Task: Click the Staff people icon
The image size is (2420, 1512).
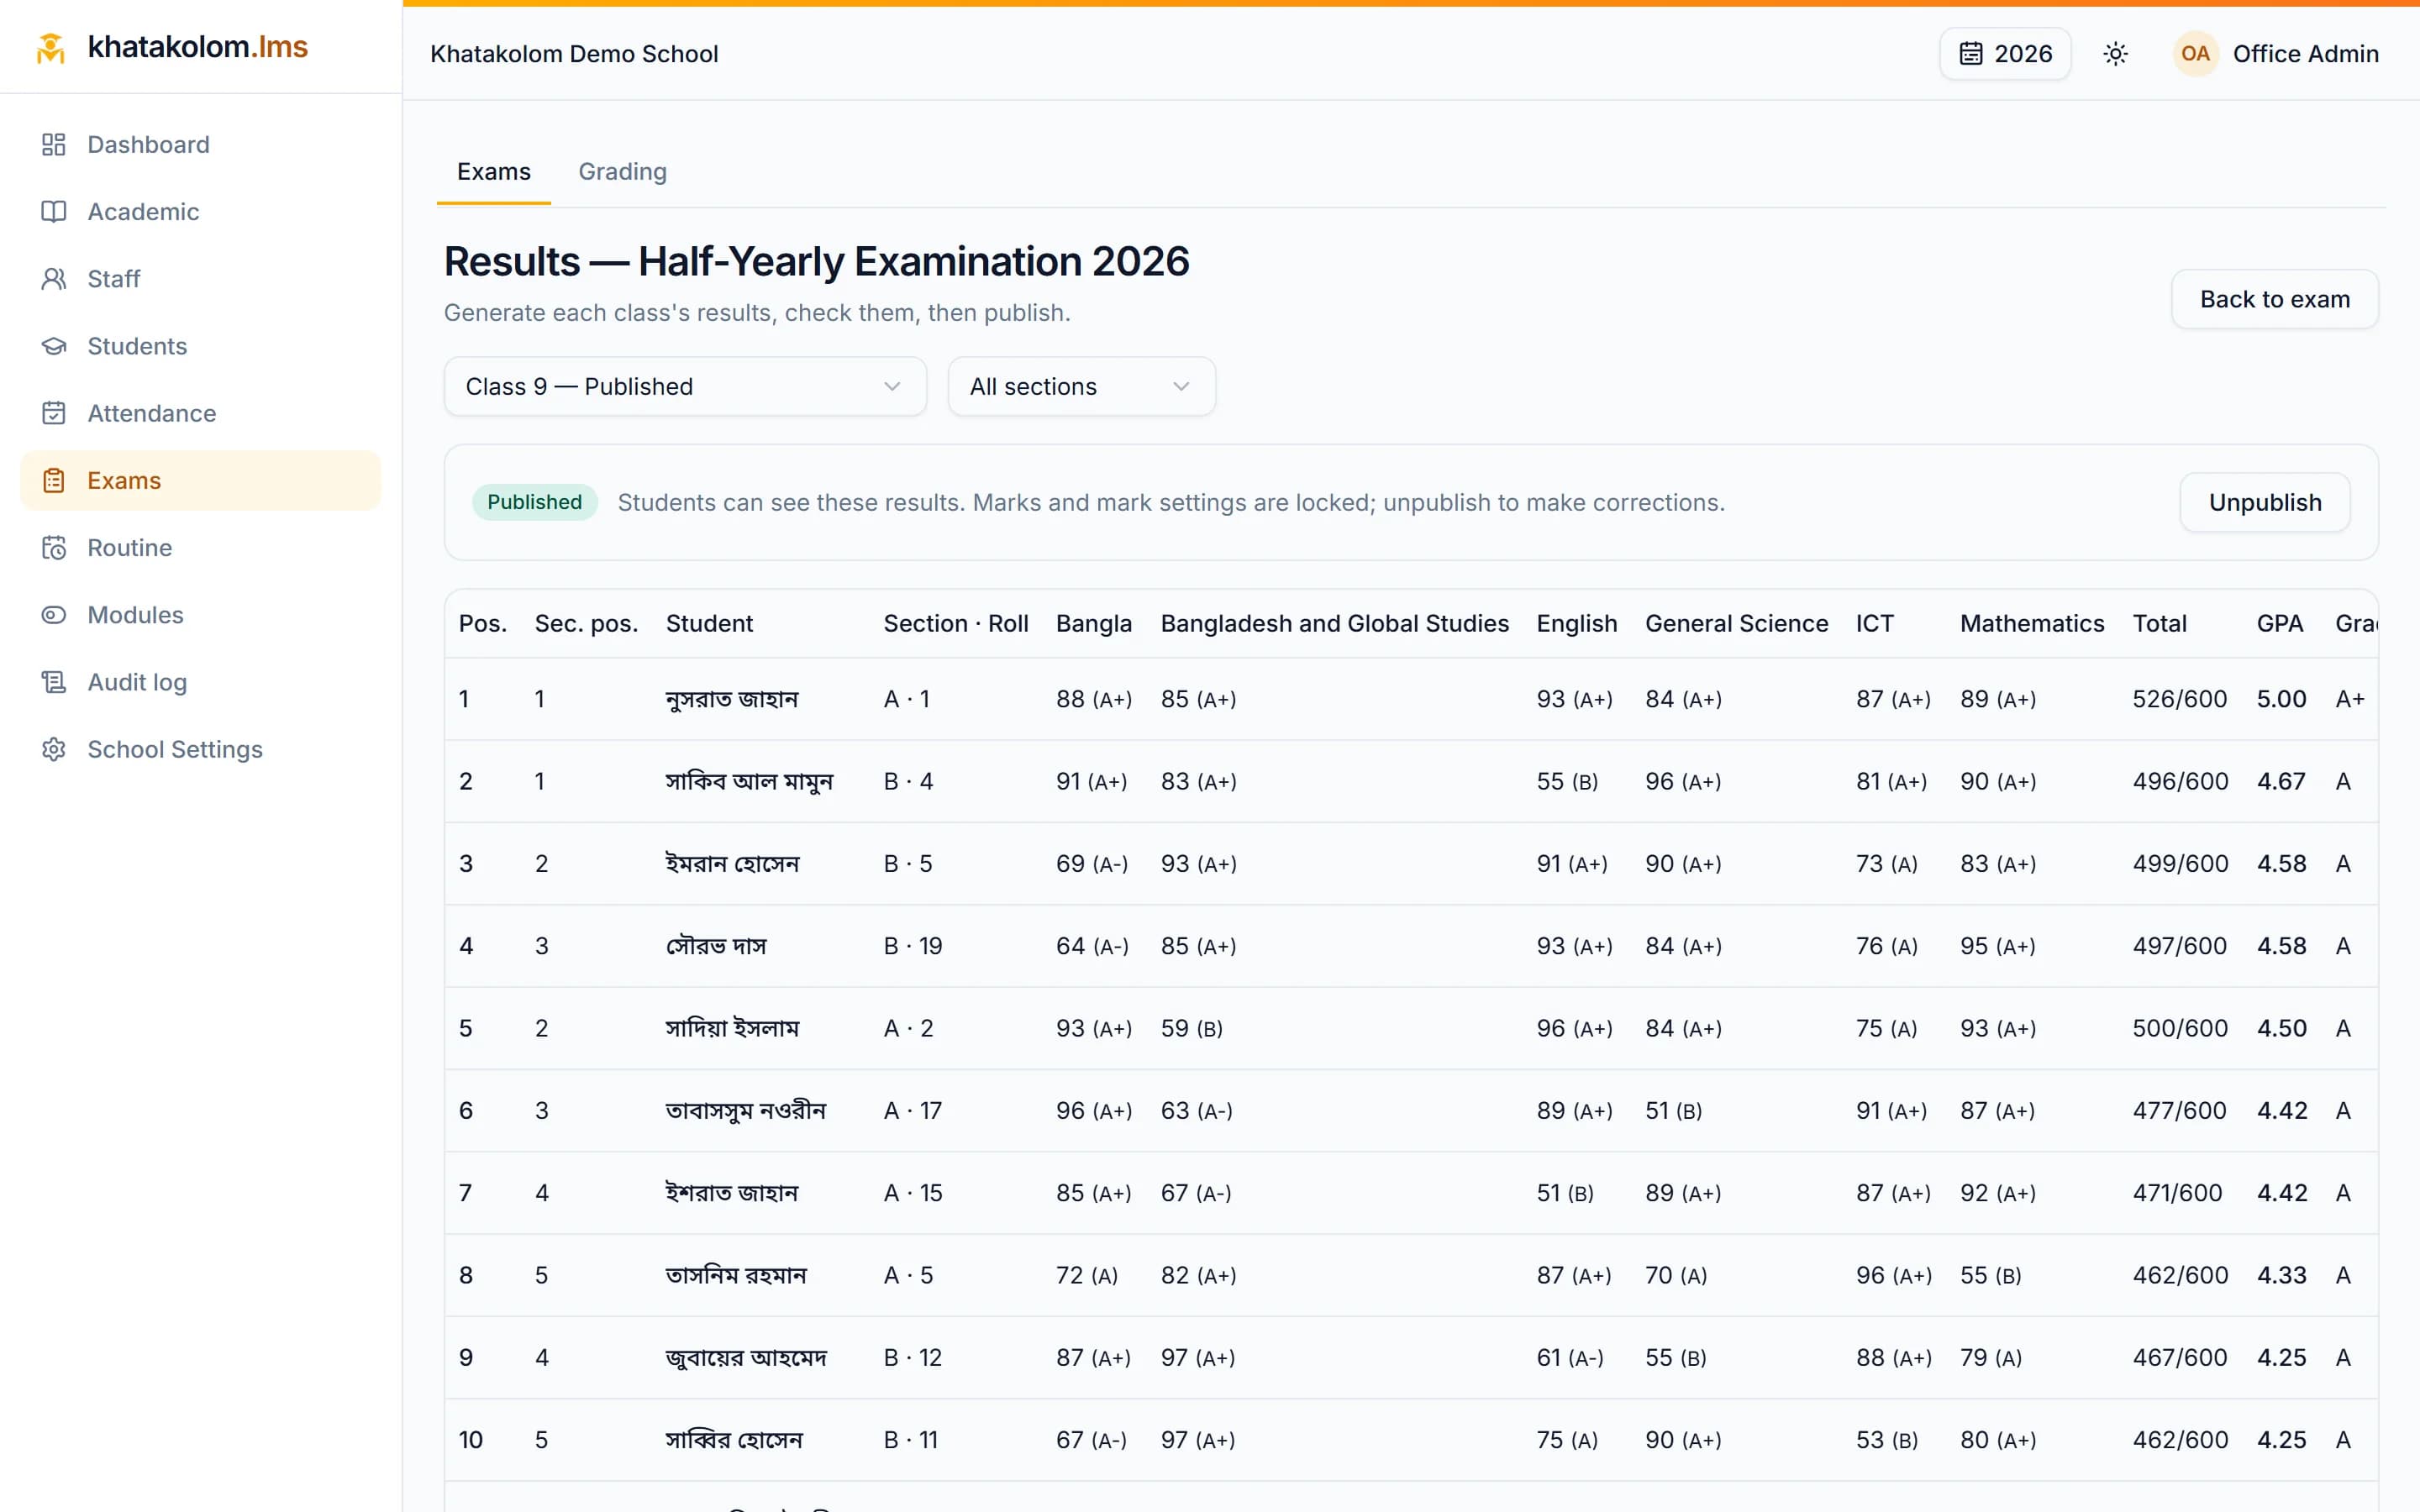Action: [x=54, y=278]
